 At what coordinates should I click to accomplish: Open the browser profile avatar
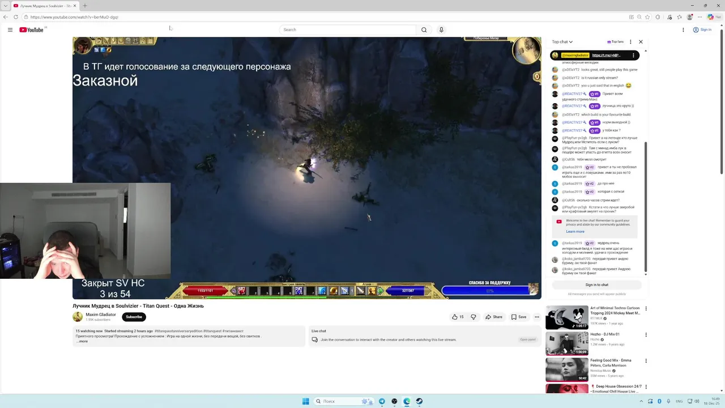[x=689, y=17]
